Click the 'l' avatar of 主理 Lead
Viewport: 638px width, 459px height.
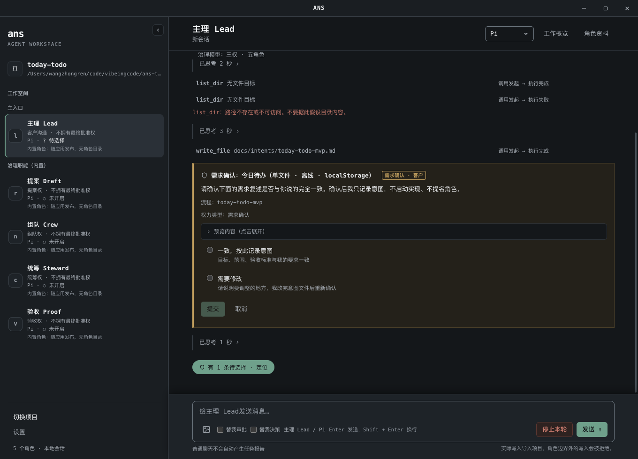[15, 136]
